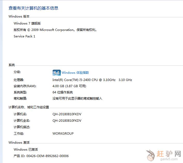The image size is (183, 163).
Task: Click the Service Pack 1 text
Action: click(x=24, y=36)
